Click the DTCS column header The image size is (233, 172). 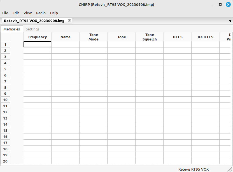coord(178,37)
